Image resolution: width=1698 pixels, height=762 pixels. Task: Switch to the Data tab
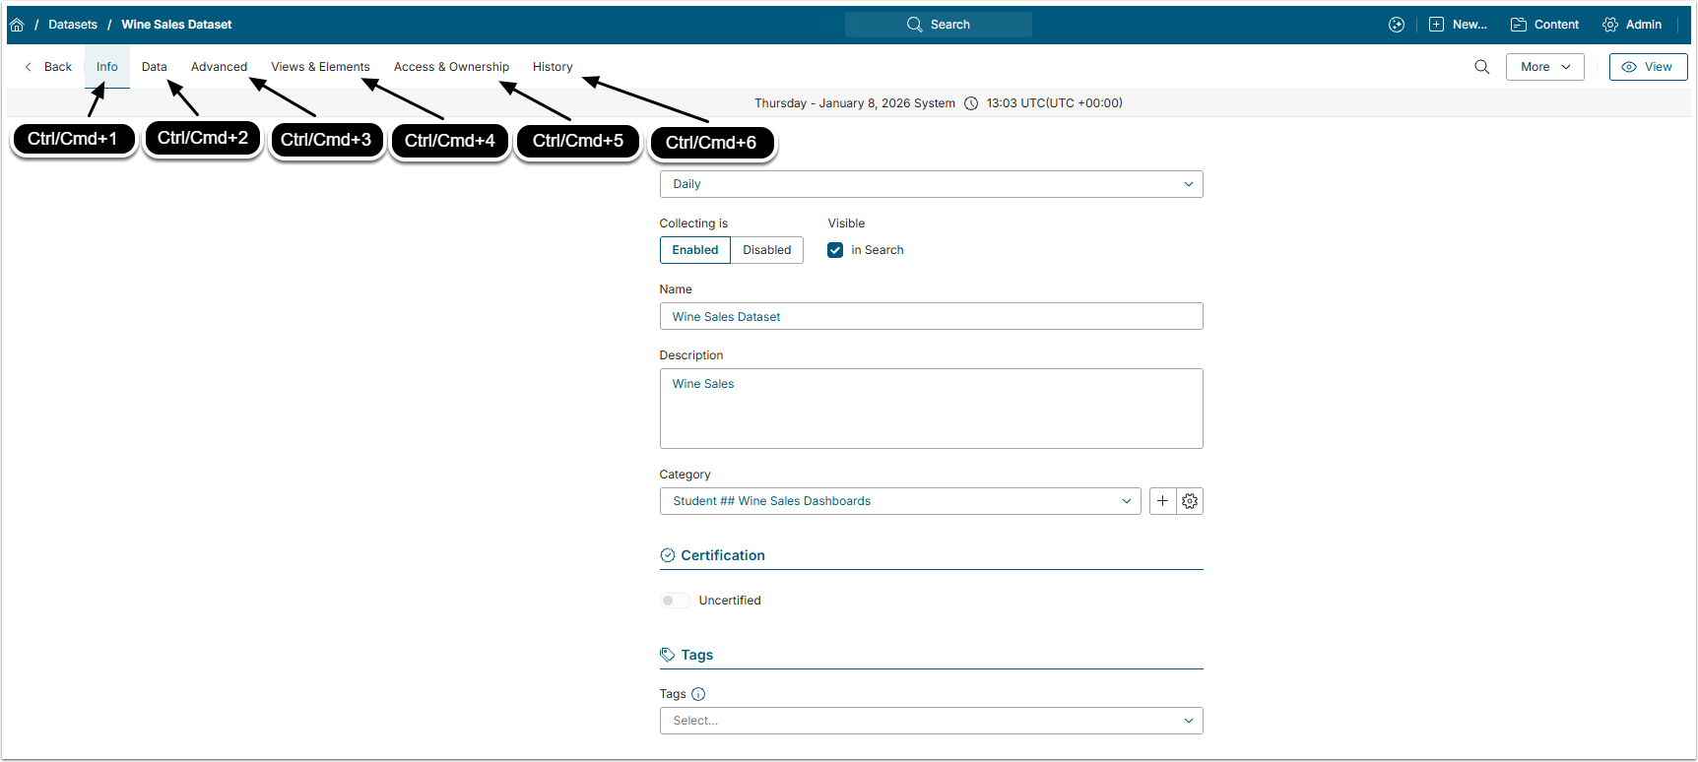(155, 67)
